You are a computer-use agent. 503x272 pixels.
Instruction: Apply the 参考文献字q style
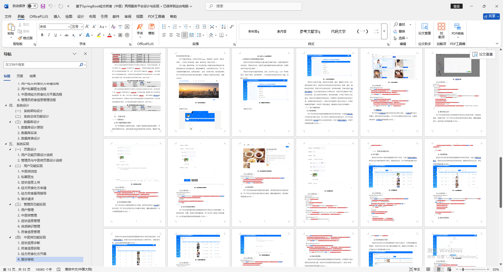pyautogui.click(x=310, y=31)
